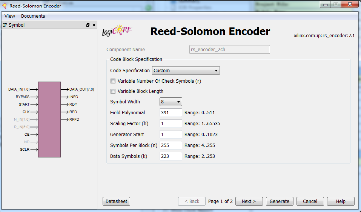Screen dimensions: 361x212
Task: Click the Generate button
Action: 280,201
